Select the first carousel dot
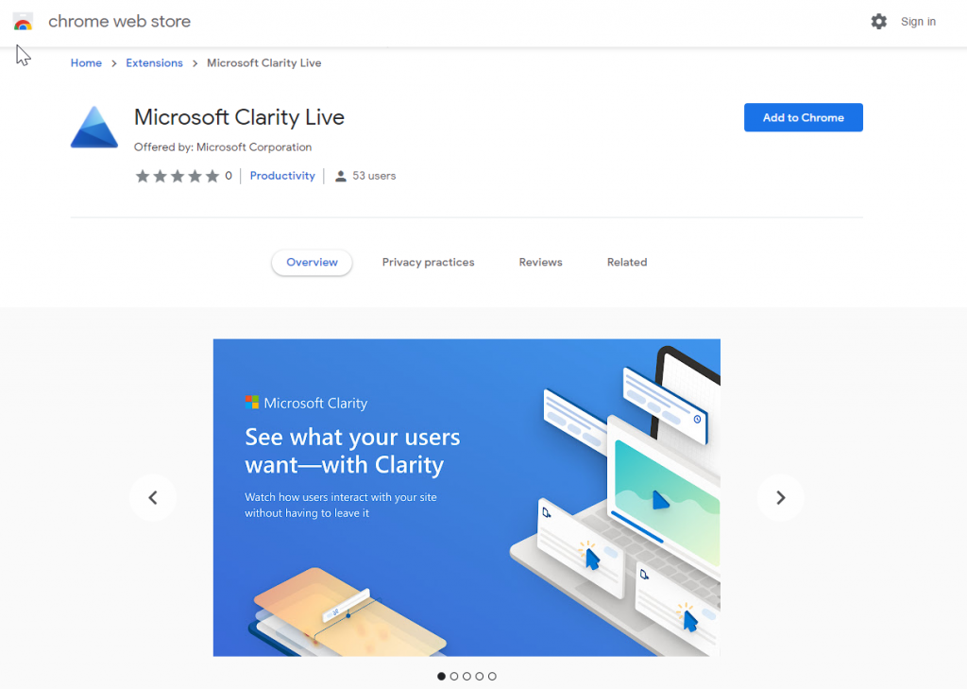 click(x=442, y=676)
